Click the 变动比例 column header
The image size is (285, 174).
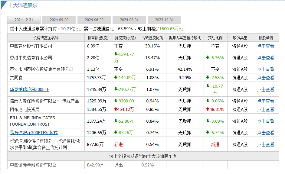tap(215, 38)
